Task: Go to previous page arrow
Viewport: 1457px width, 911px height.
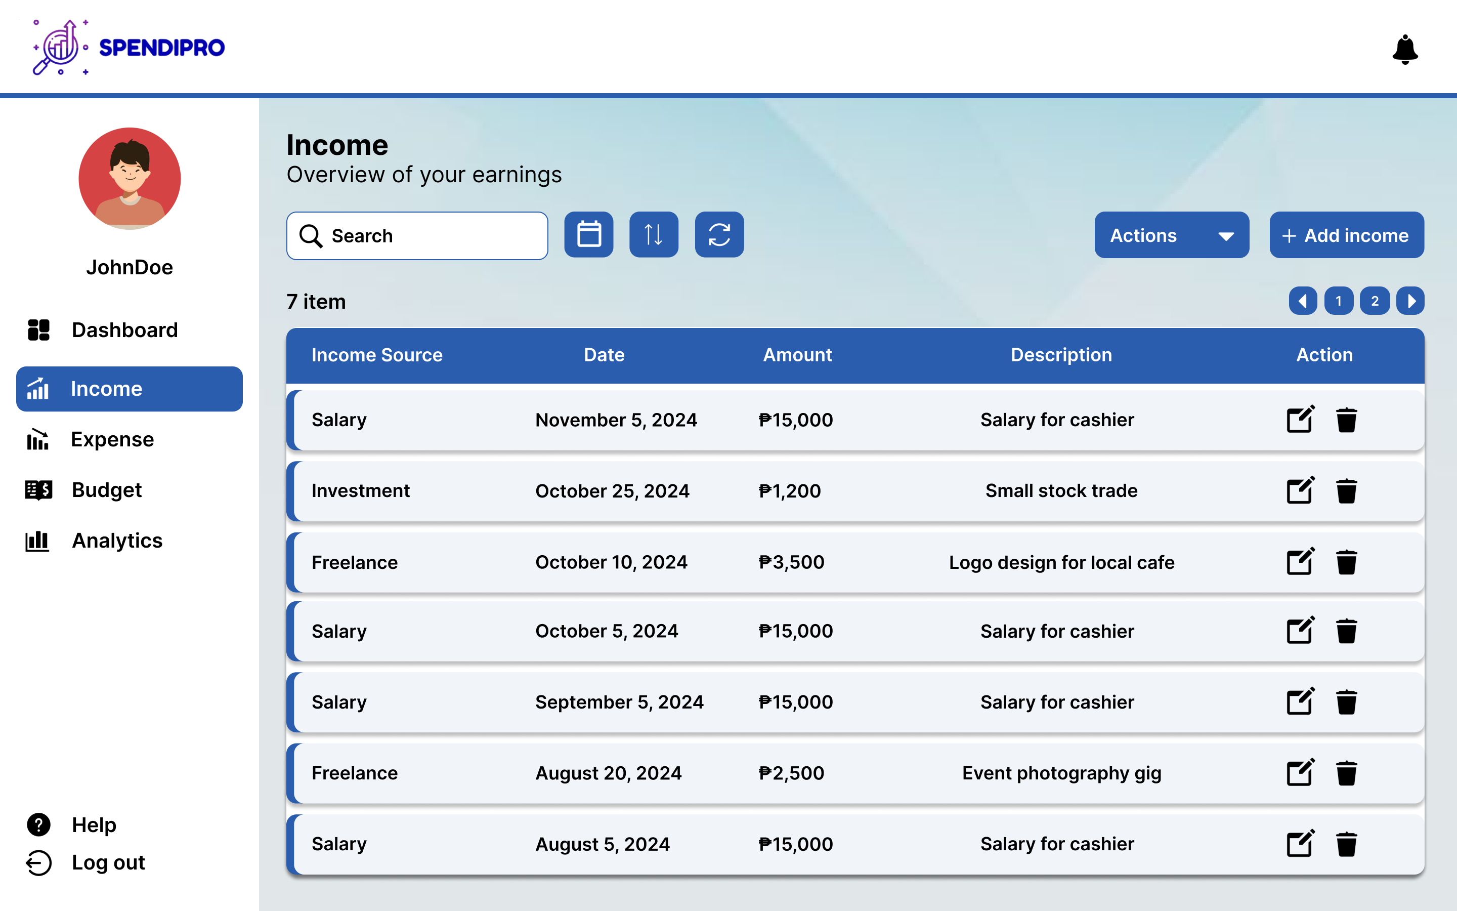Action: 1302,301
